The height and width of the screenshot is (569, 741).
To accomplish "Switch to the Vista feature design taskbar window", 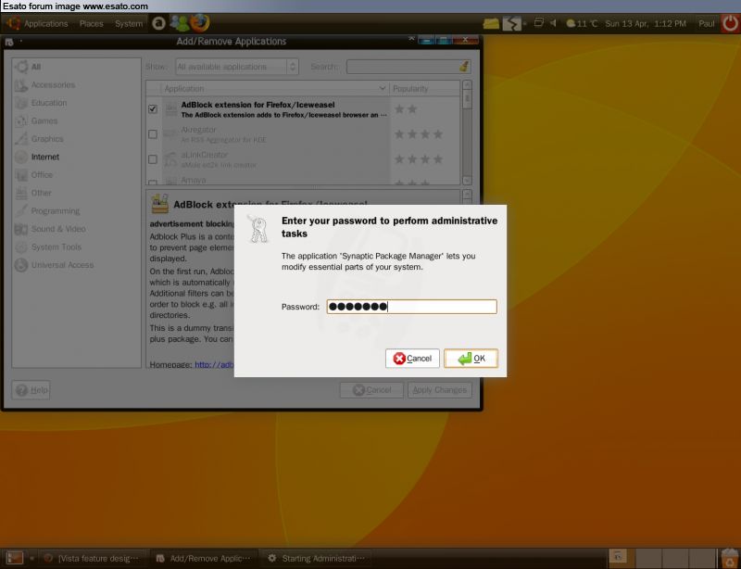I will coord(94,559).
